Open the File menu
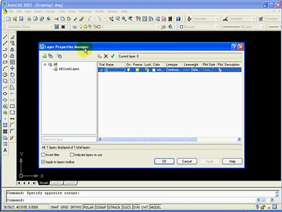Viewport: 282px width, 212px height. click(x=11, y=11)
